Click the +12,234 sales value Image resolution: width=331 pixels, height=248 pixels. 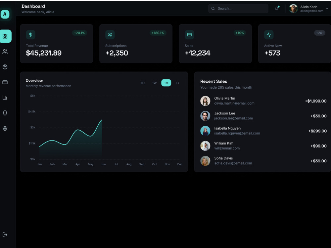(198, 53)
